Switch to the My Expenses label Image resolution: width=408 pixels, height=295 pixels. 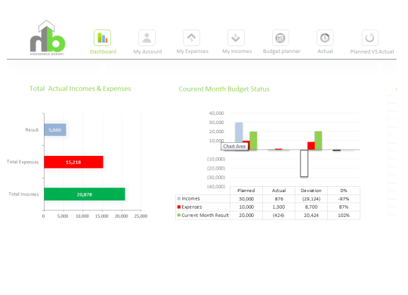tap(193, 51)
